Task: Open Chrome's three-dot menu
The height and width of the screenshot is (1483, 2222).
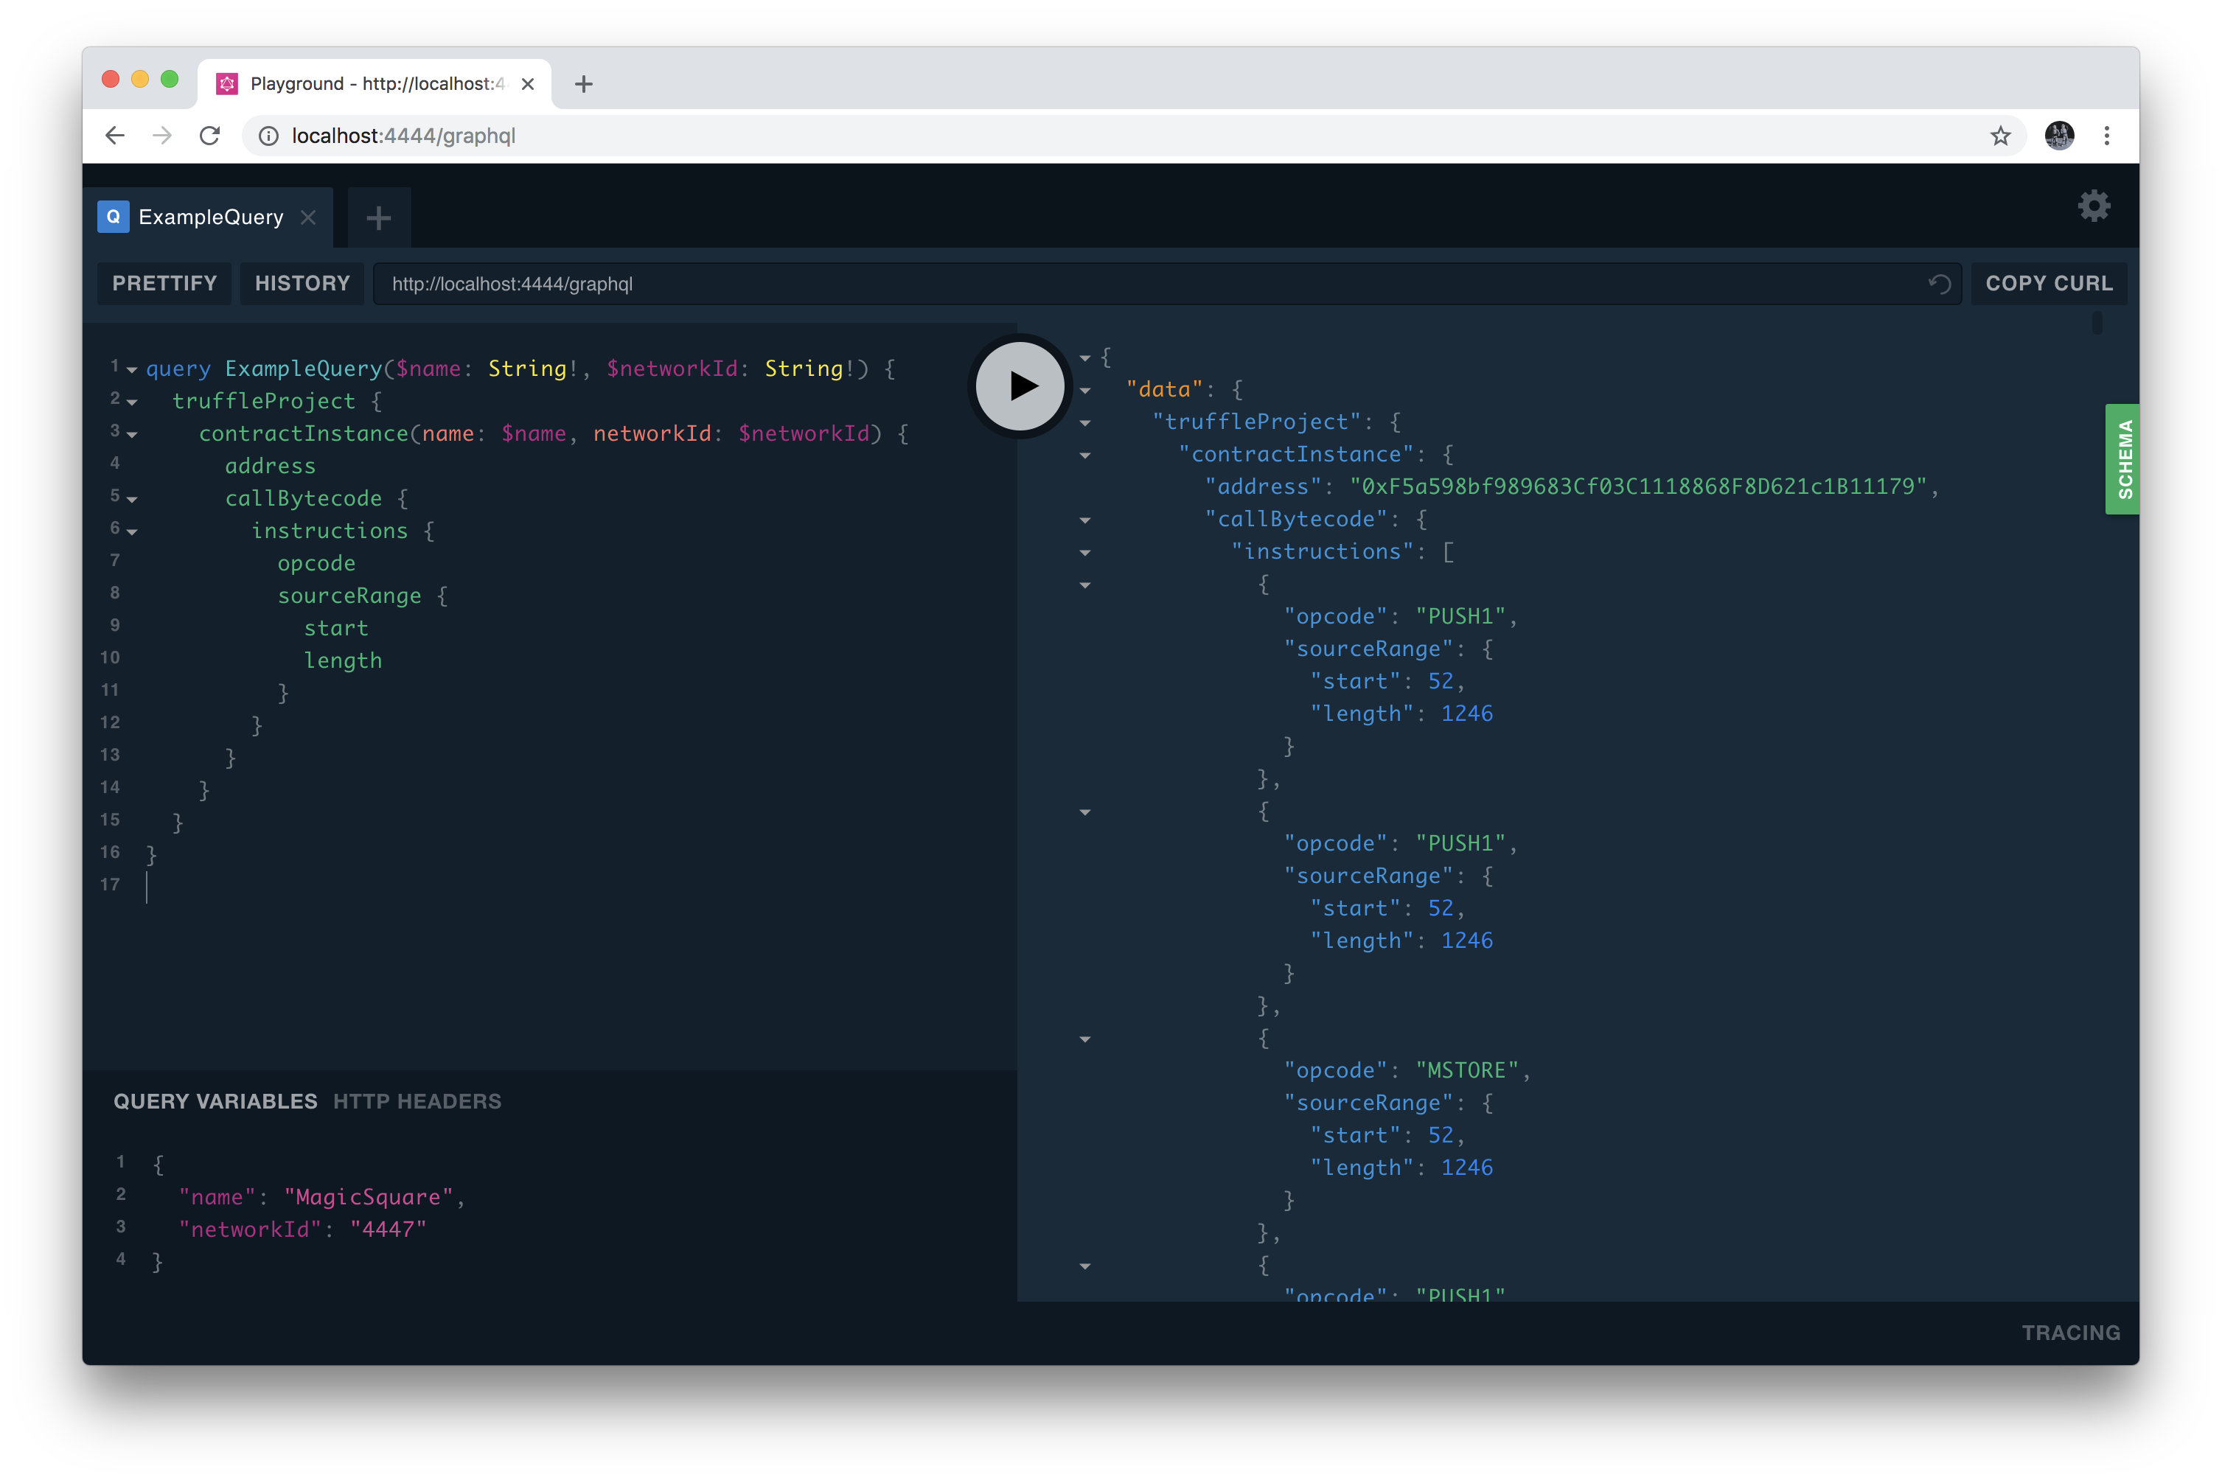Action: pyautogui.click(x=2108, y=135)
